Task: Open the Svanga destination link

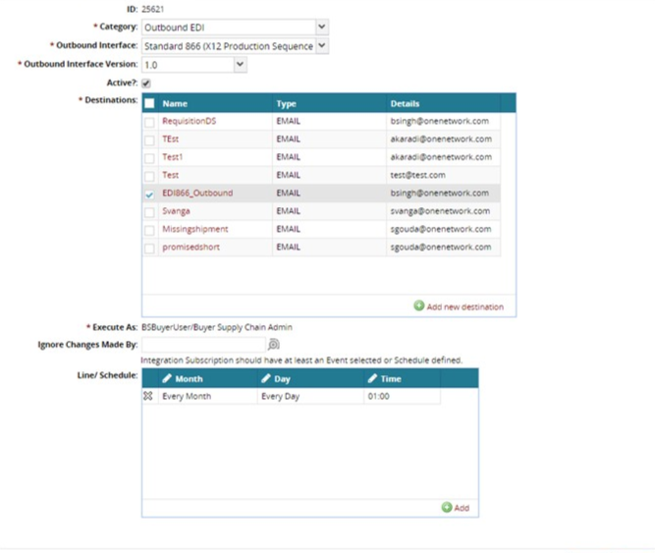Action: click(x=176, y=211)
